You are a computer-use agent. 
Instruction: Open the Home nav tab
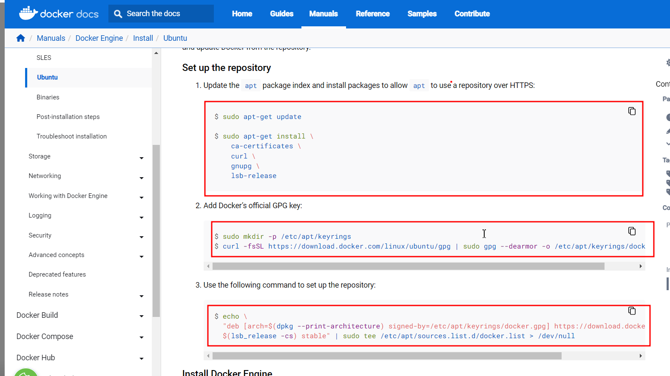coord(242,14)
